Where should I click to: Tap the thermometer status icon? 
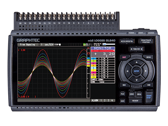tap(92, 45)
